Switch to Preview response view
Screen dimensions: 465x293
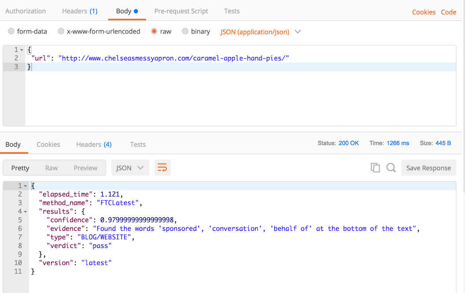pos(85,168)
